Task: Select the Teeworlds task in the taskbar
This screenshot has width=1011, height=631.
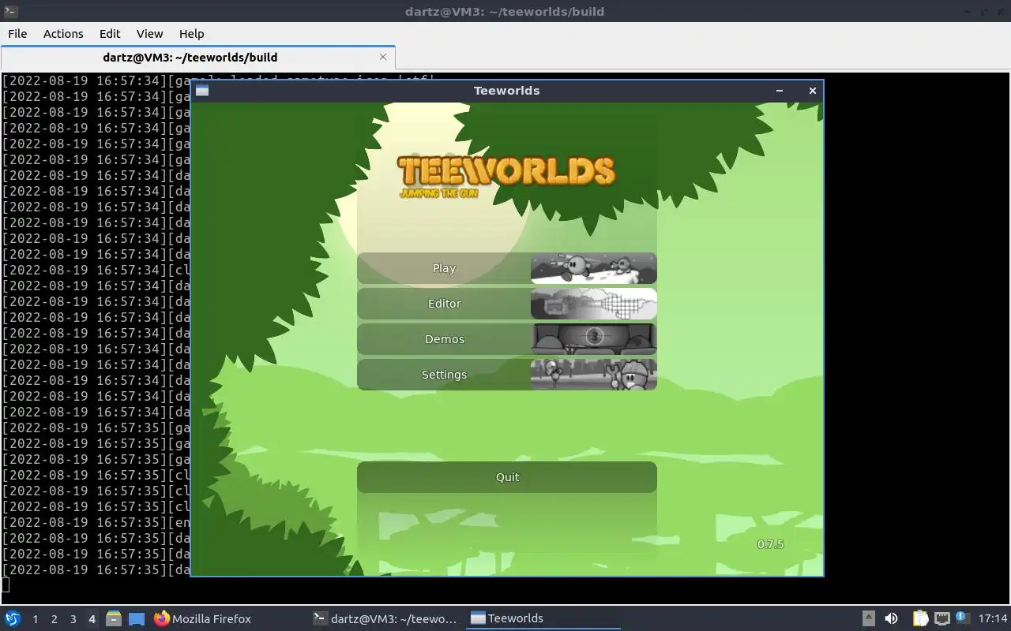Action: click(x=543, y=618)
